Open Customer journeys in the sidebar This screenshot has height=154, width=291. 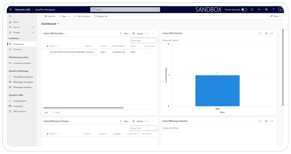coord(22,63)
